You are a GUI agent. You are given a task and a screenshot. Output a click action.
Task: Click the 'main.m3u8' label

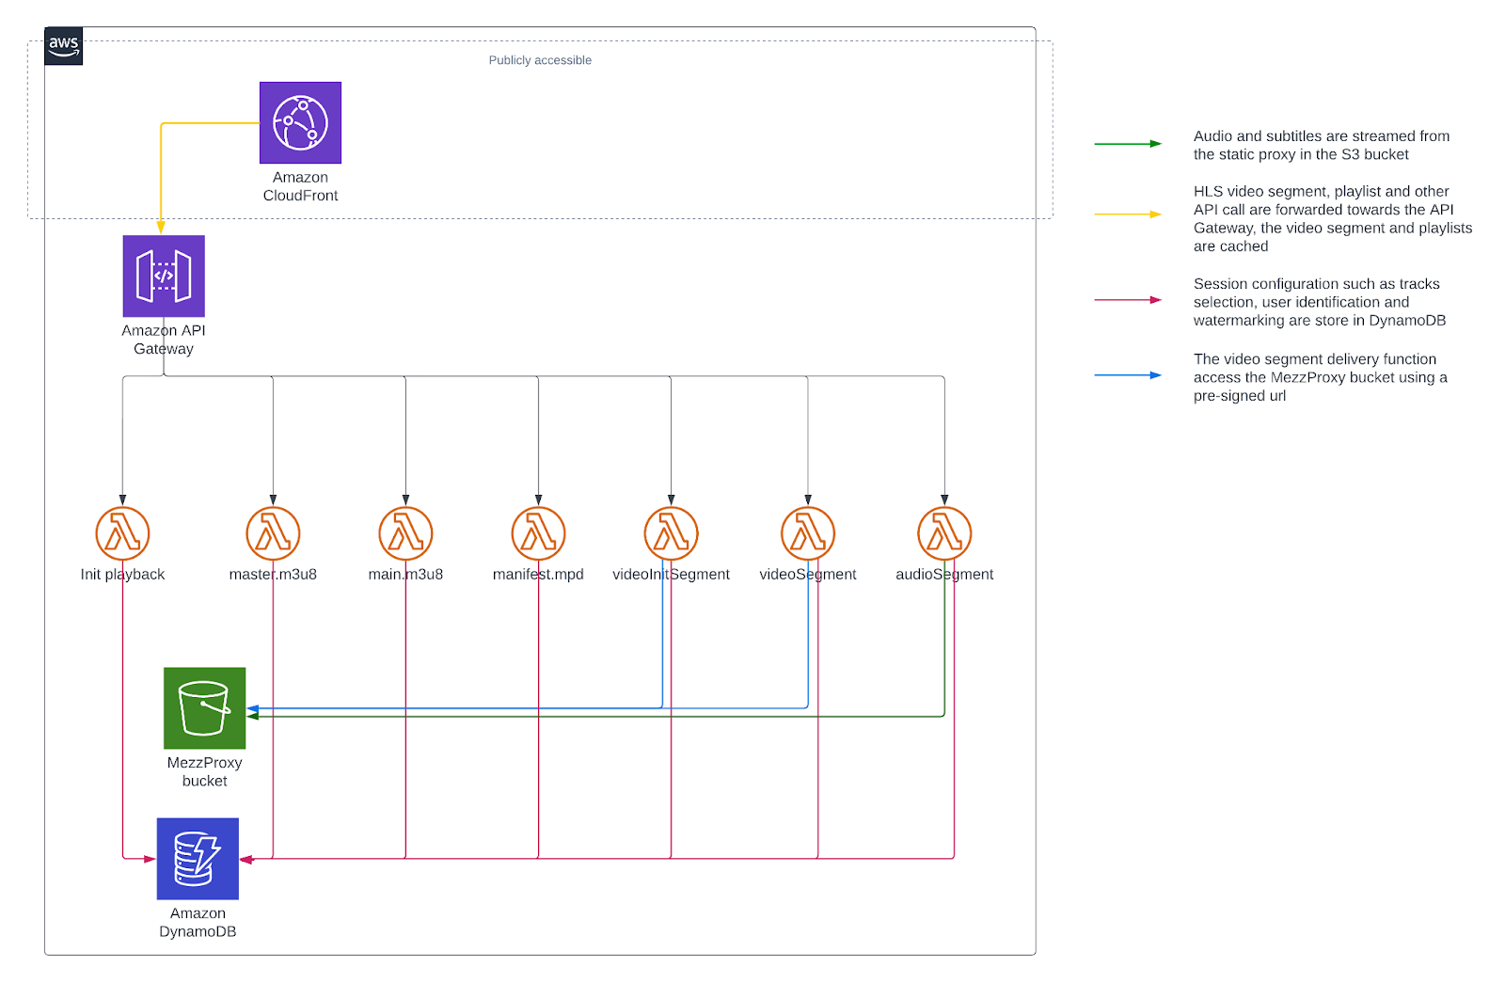[405, 575]
